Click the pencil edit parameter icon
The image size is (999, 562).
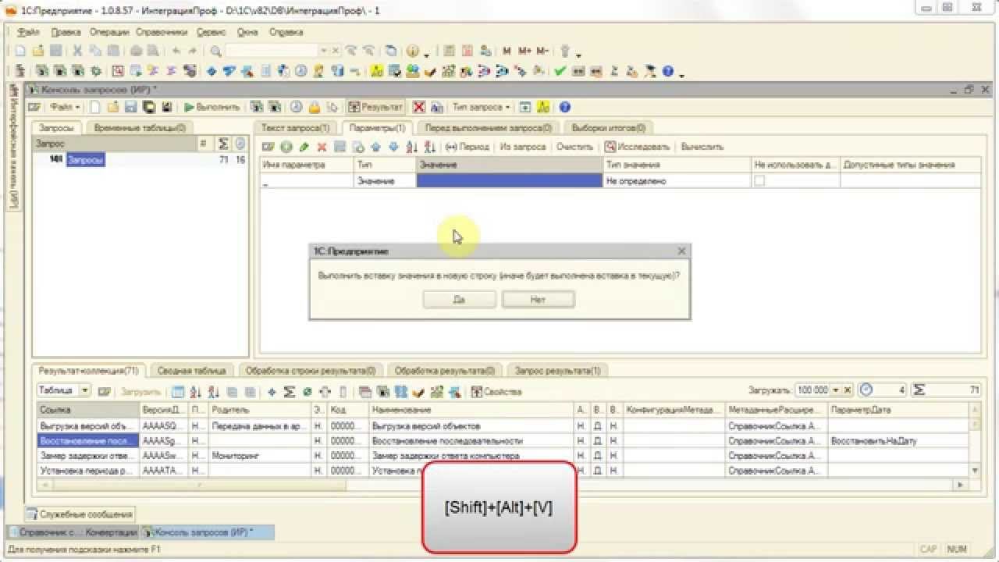click(x=304, y=147)
